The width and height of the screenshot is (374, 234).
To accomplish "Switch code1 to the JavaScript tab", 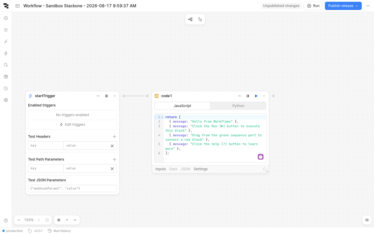I will (x=182, y=106).
